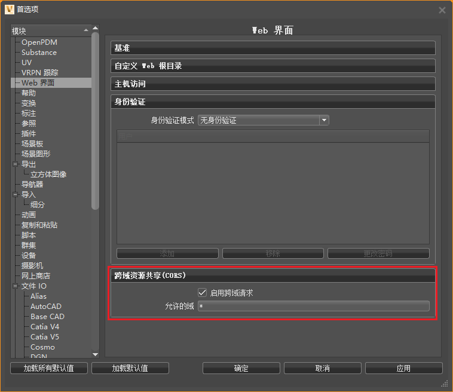This screenshot has width=453, height=392.
Task: Click the 用户 column header in the user table
Action: click(x=273, y=136)
